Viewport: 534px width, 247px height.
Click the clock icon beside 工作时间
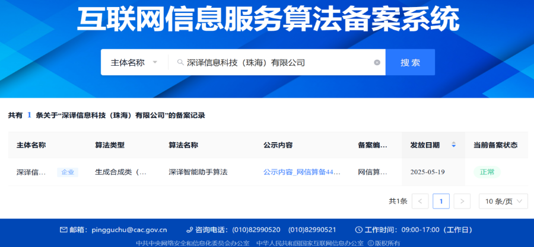pos(358,230)
